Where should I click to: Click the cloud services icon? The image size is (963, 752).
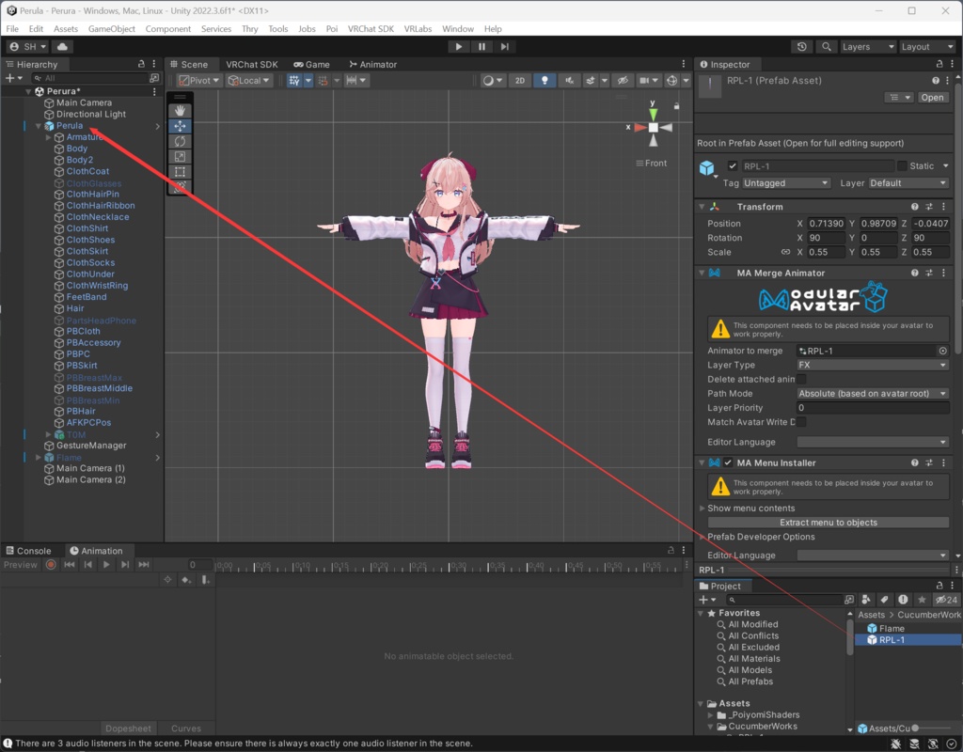(63, 46)
